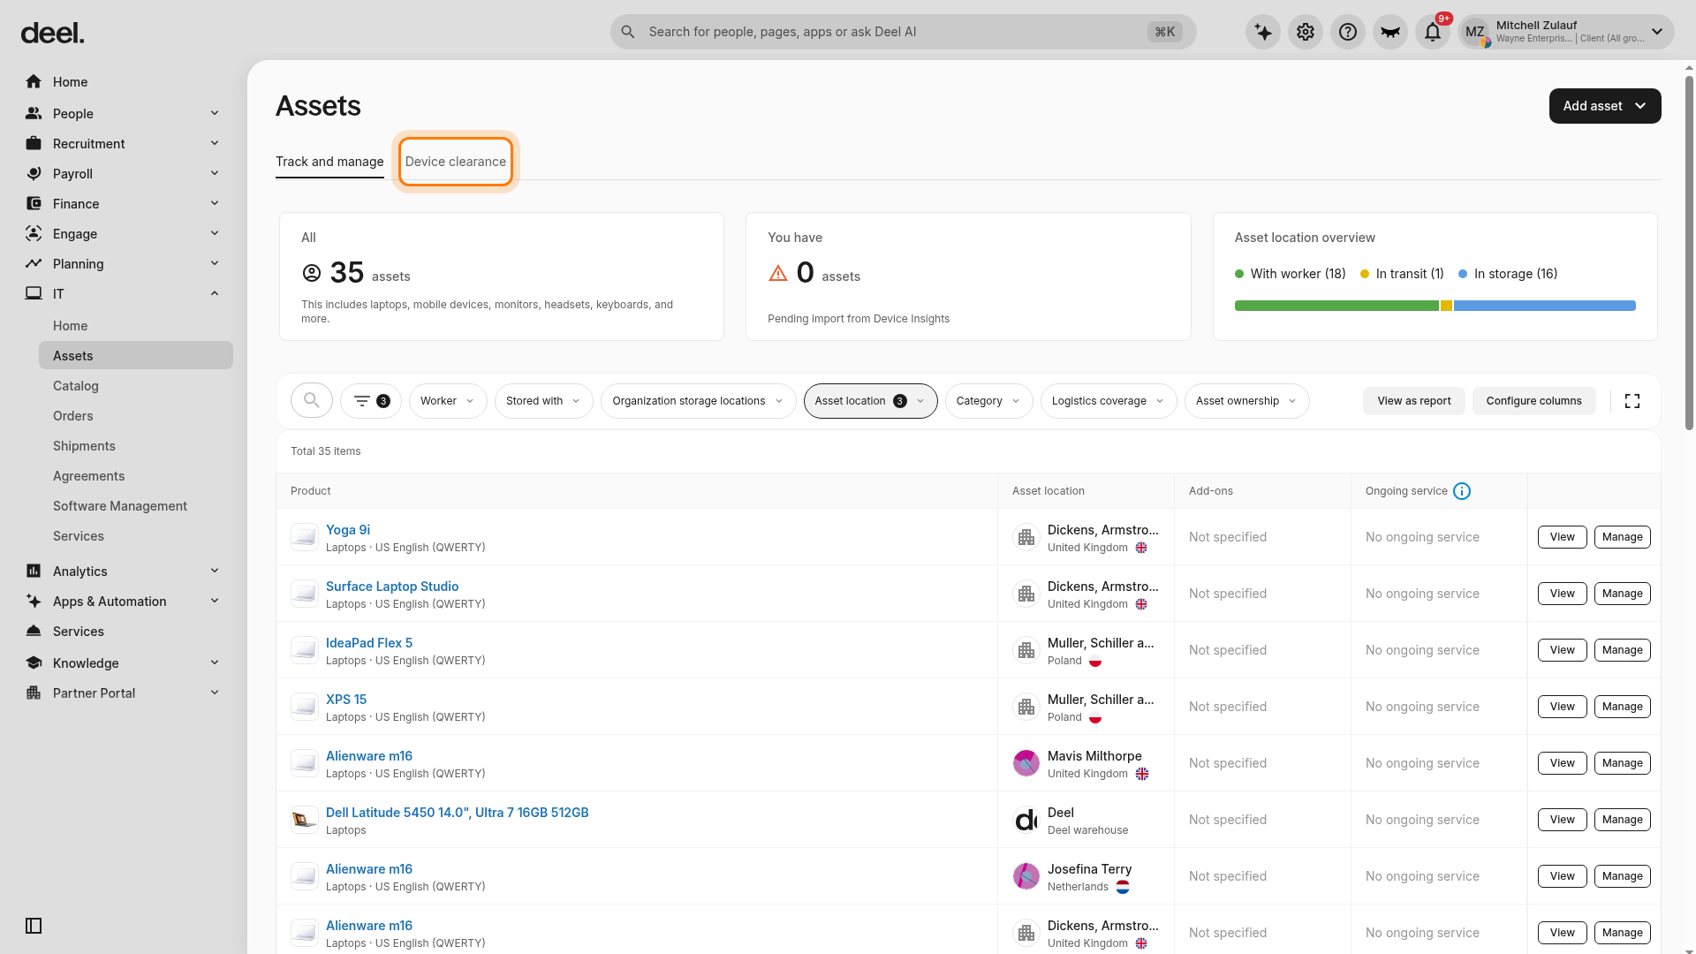Go to Catalog under IT

tap(76, 386)
